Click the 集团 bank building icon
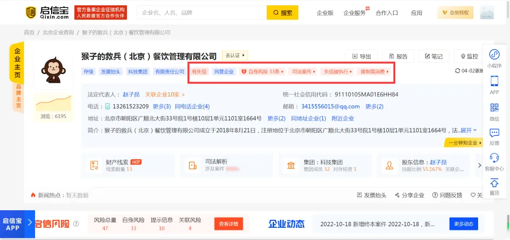510x240 pixels. [291, 166]
